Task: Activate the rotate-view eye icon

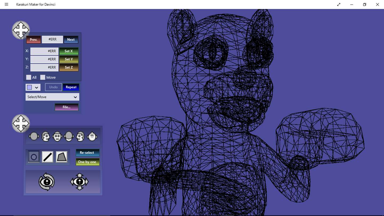Action: [47, 182]
